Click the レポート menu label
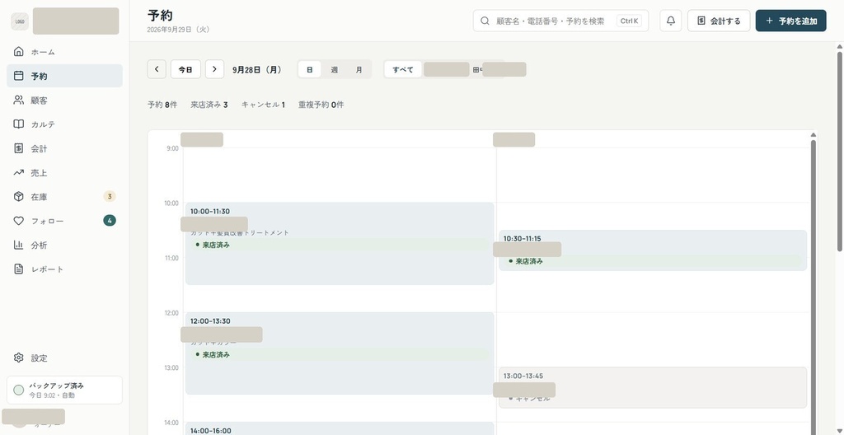 47,269
